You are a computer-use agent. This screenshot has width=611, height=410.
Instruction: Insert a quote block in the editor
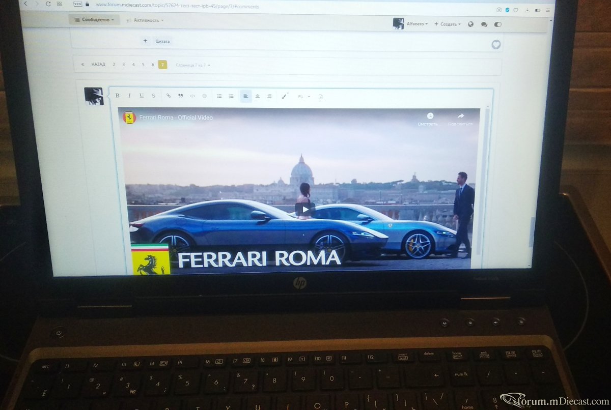click(x=181, y=96)
